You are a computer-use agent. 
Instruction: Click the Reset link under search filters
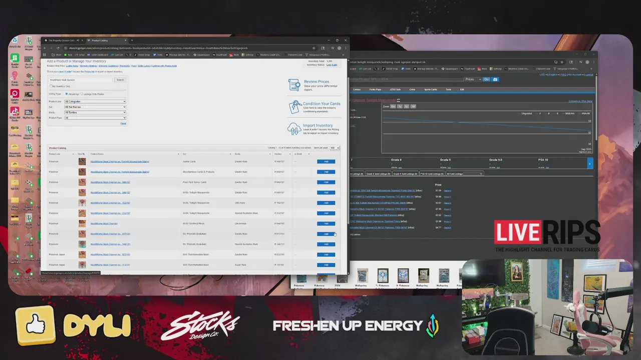tap(123, 123)
